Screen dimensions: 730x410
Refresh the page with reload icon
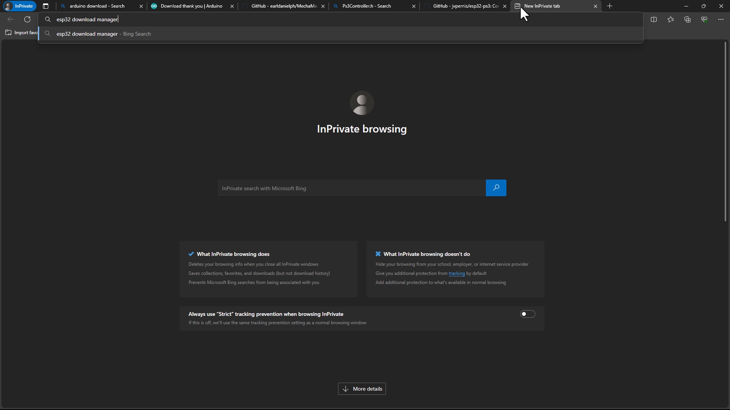pos(27,19)
